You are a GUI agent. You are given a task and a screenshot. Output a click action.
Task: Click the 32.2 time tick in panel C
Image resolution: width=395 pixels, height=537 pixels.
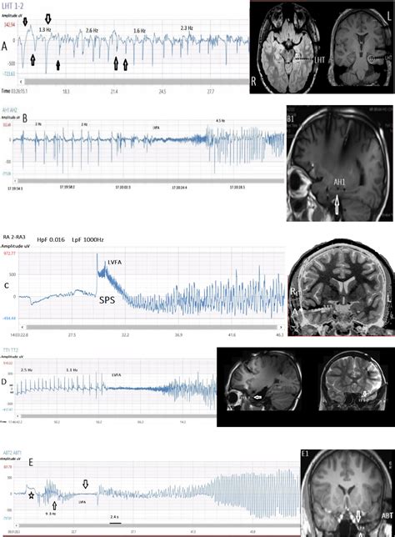click(x=125, y=335)
